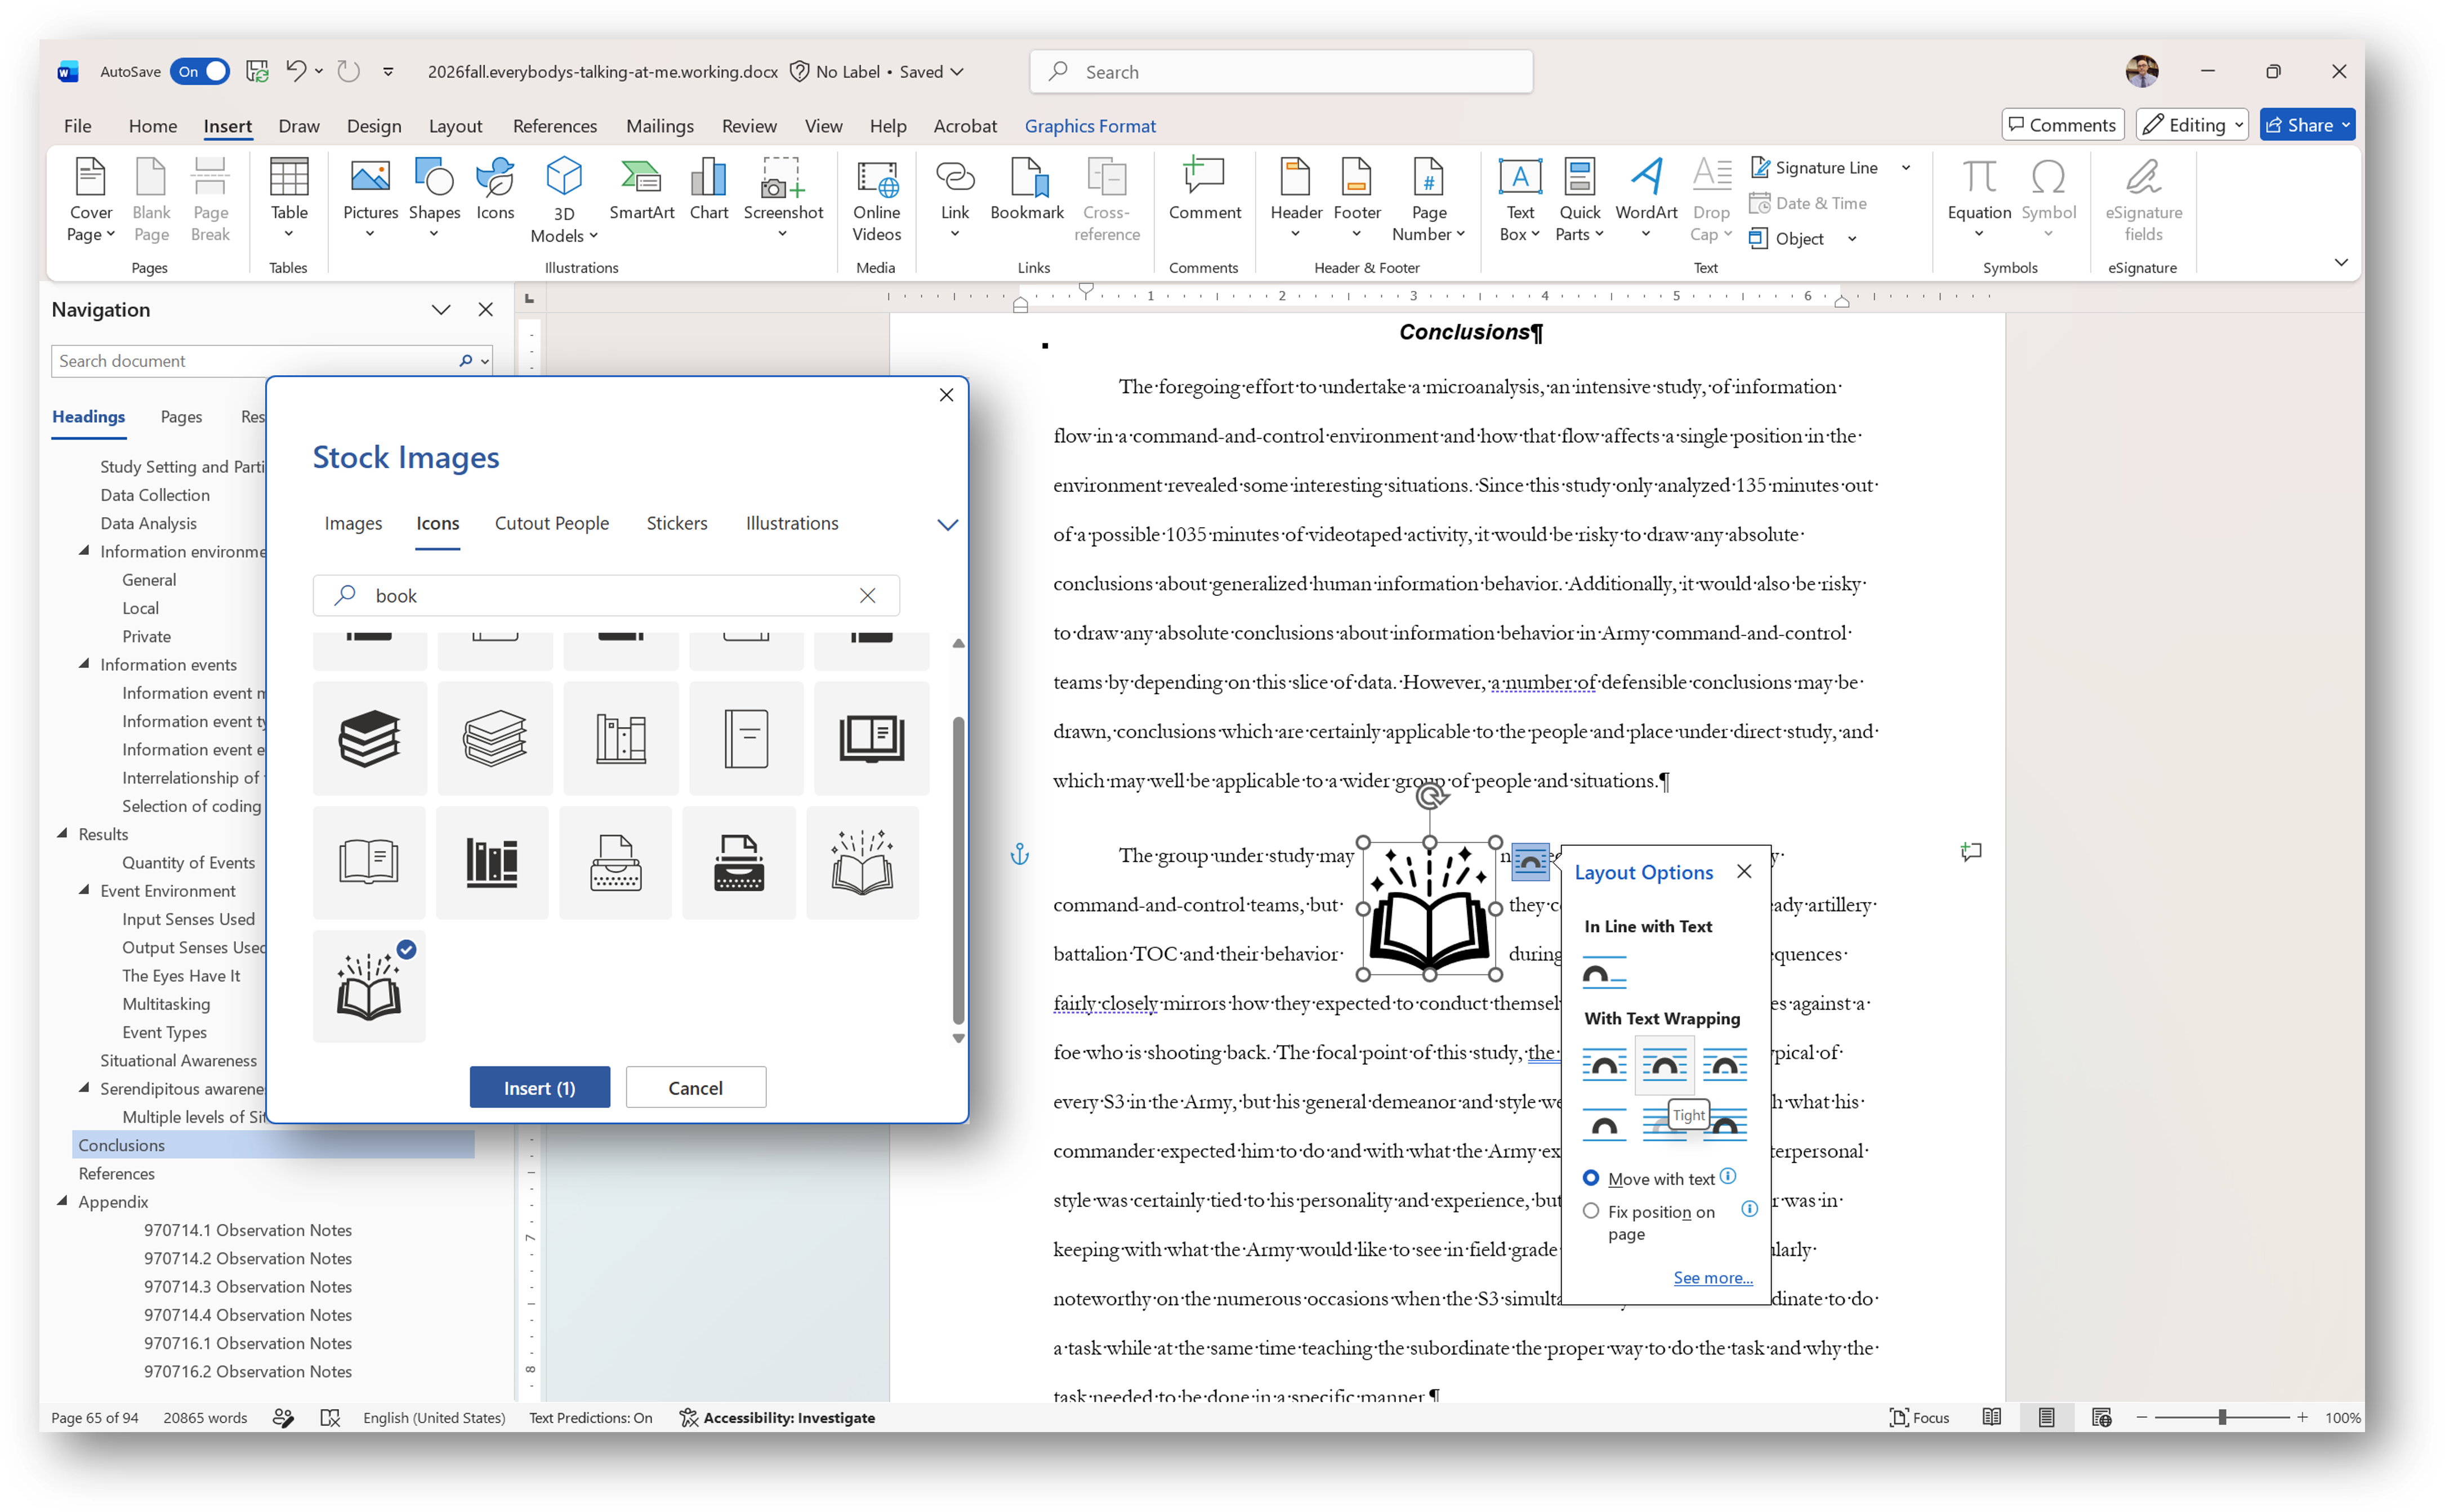Collapse the Results heading in Navigation
The height and width of the screenshot is (1512, 2445).
(62, 833)
